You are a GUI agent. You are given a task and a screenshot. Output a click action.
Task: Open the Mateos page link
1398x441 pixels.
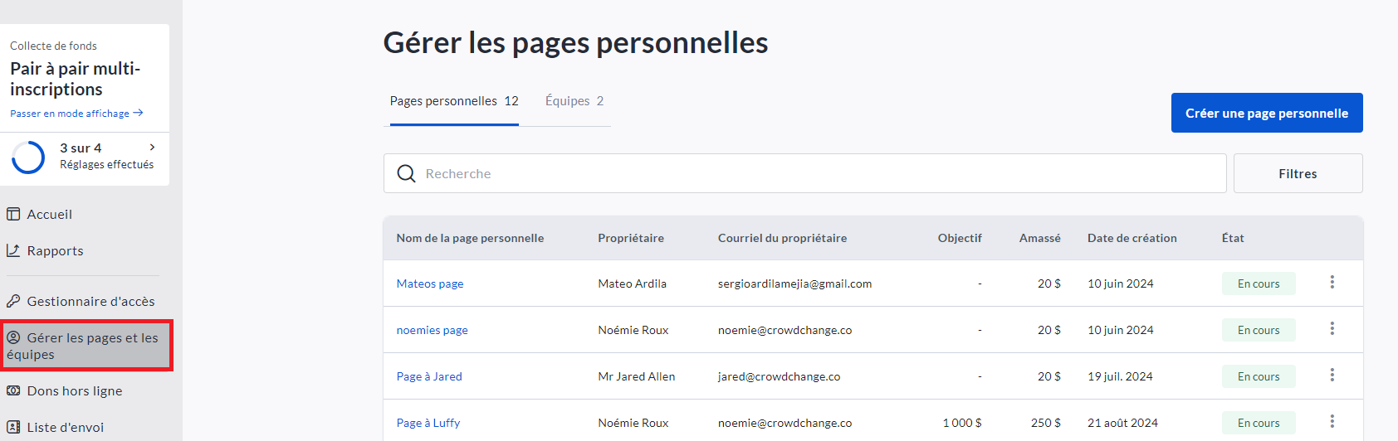coord(430,283)
